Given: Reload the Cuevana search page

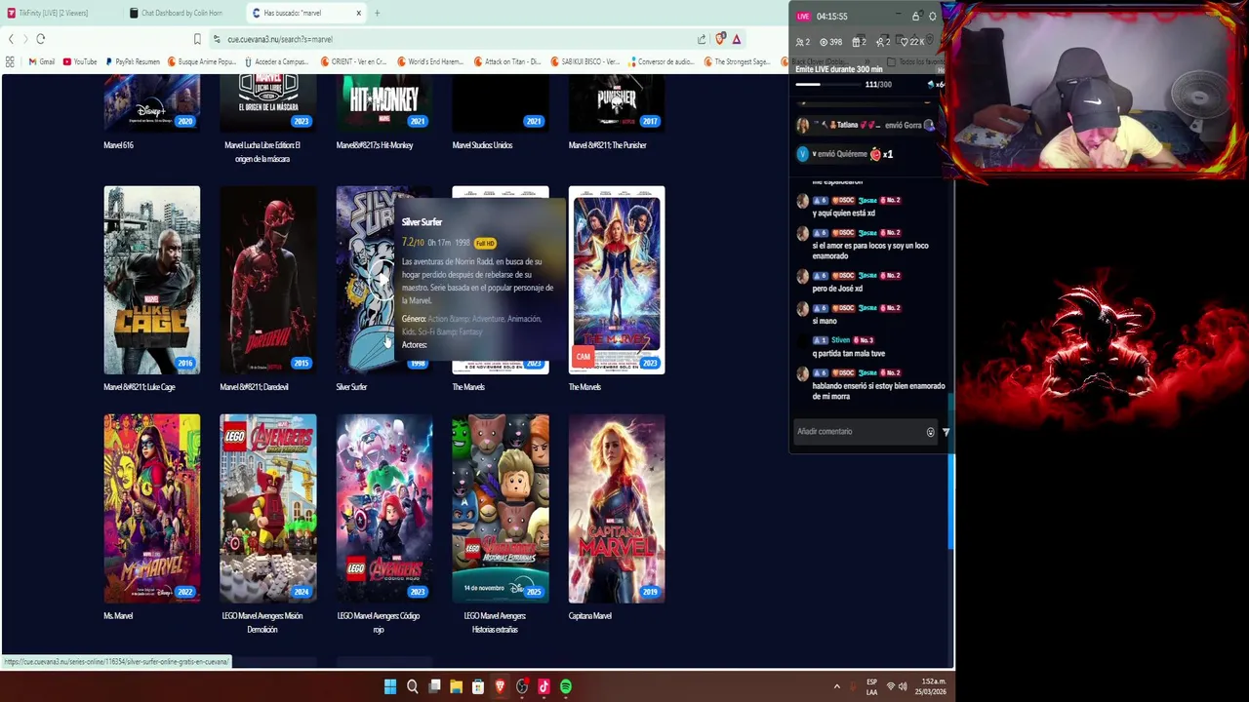Looking at the screenshot, I should click(40, 39).
